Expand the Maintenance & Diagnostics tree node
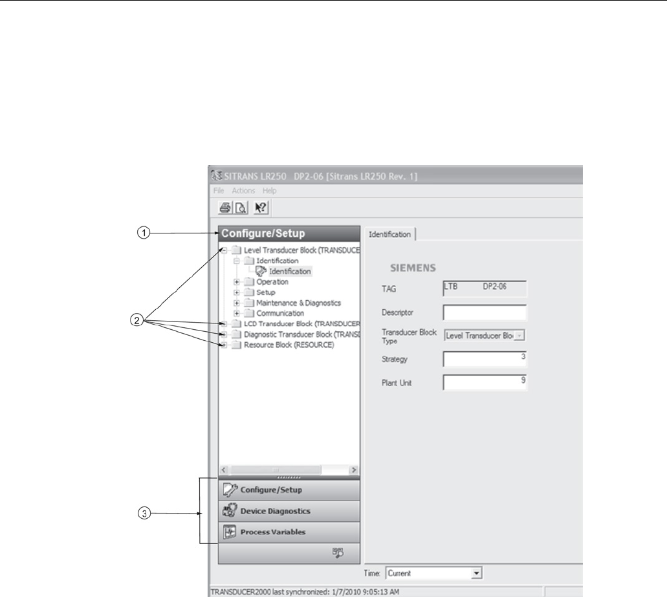The width and height of the screenshot is (667, 597). [x=237, y=303]
